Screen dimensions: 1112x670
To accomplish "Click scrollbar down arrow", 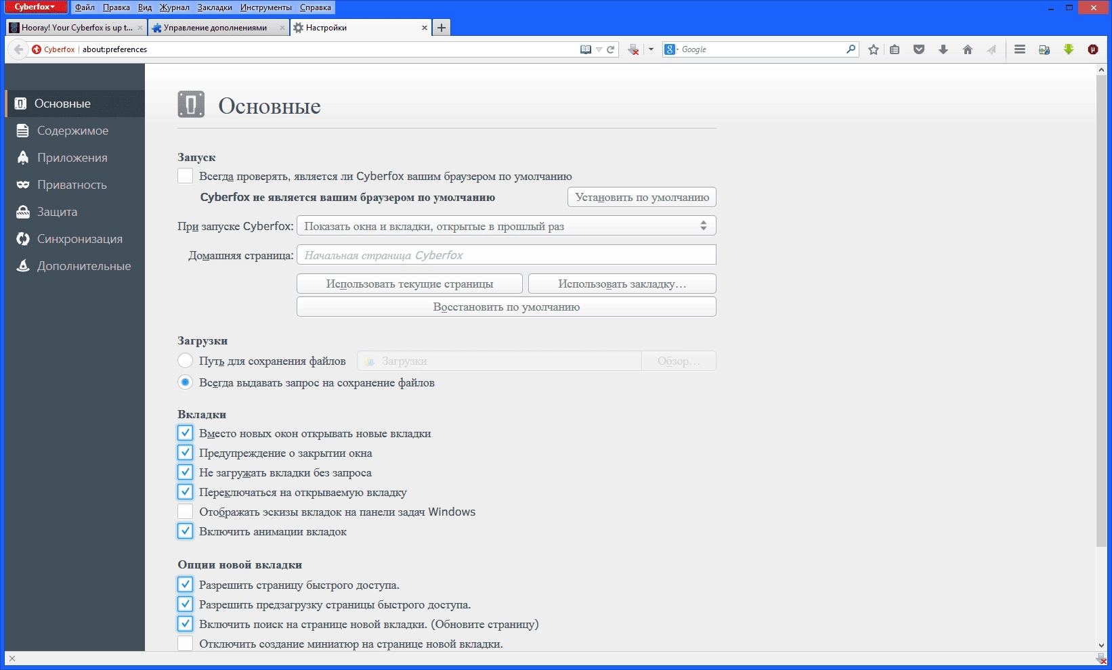I will (1101, 646).
